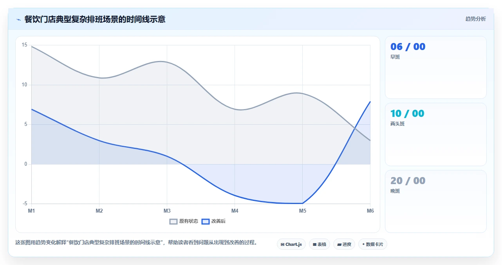Click the chart title 餐饮门店典型复杂排班场景的时间线示意
Screen dimensions: 502x265
tap(95, 19)
